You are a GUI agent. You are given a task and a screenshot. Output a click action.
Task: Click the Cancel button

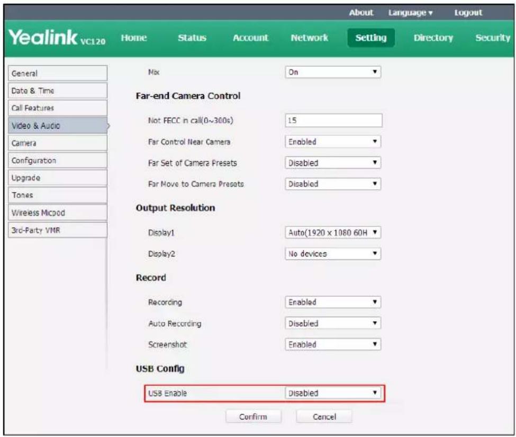pyautogui.click(x=324, y=416)
